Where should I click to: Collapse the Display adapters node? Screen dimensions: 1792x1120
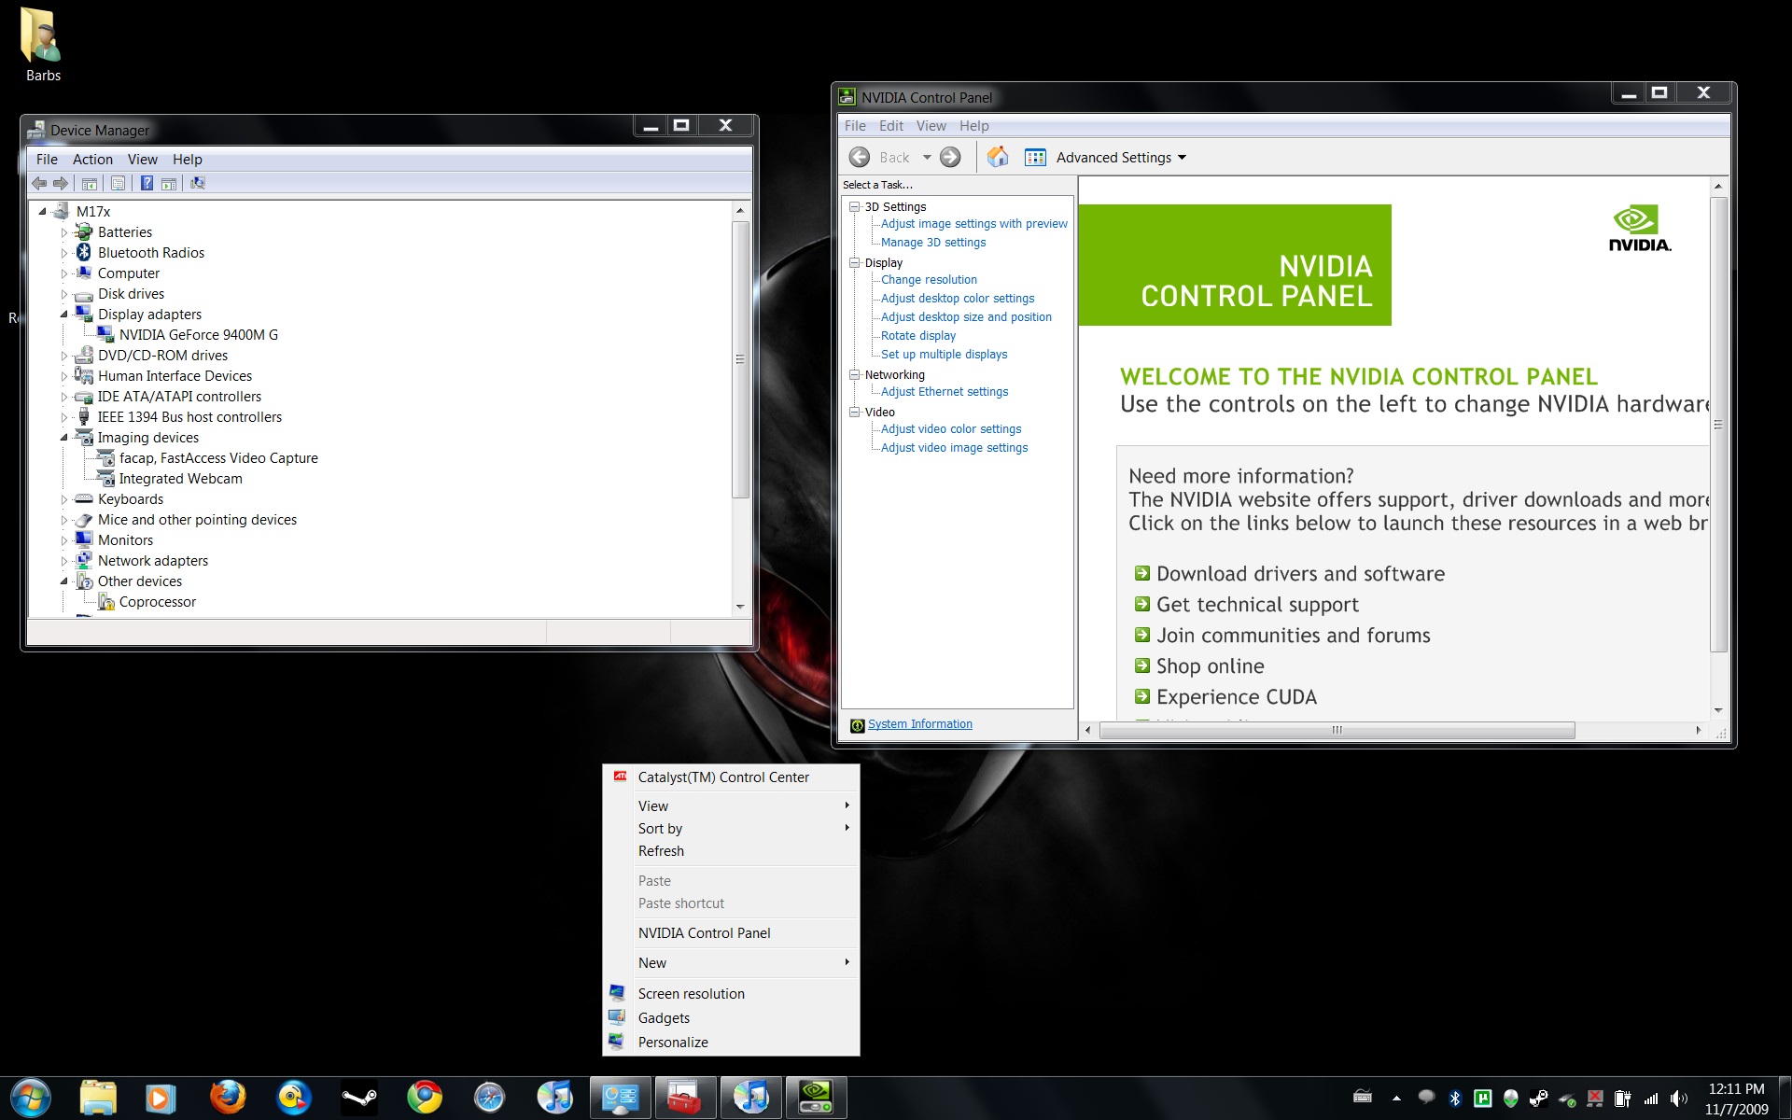point(64,315)
